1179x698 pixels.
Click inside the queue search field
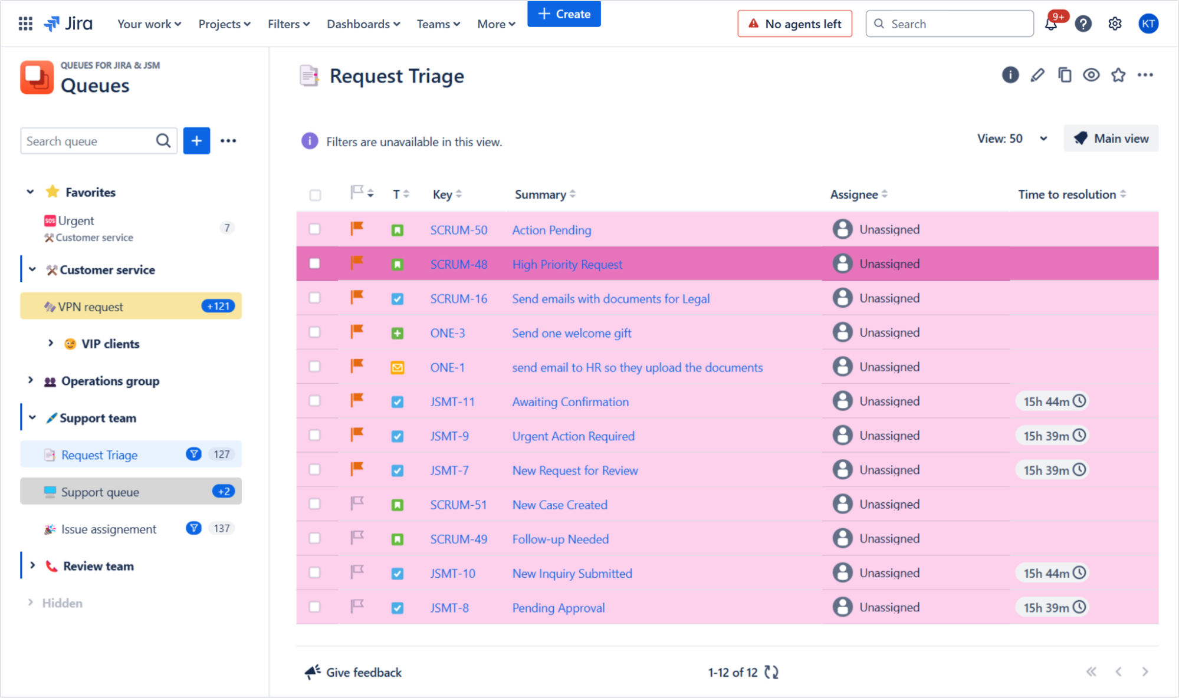pyautogui.click(x=88, y=141)
